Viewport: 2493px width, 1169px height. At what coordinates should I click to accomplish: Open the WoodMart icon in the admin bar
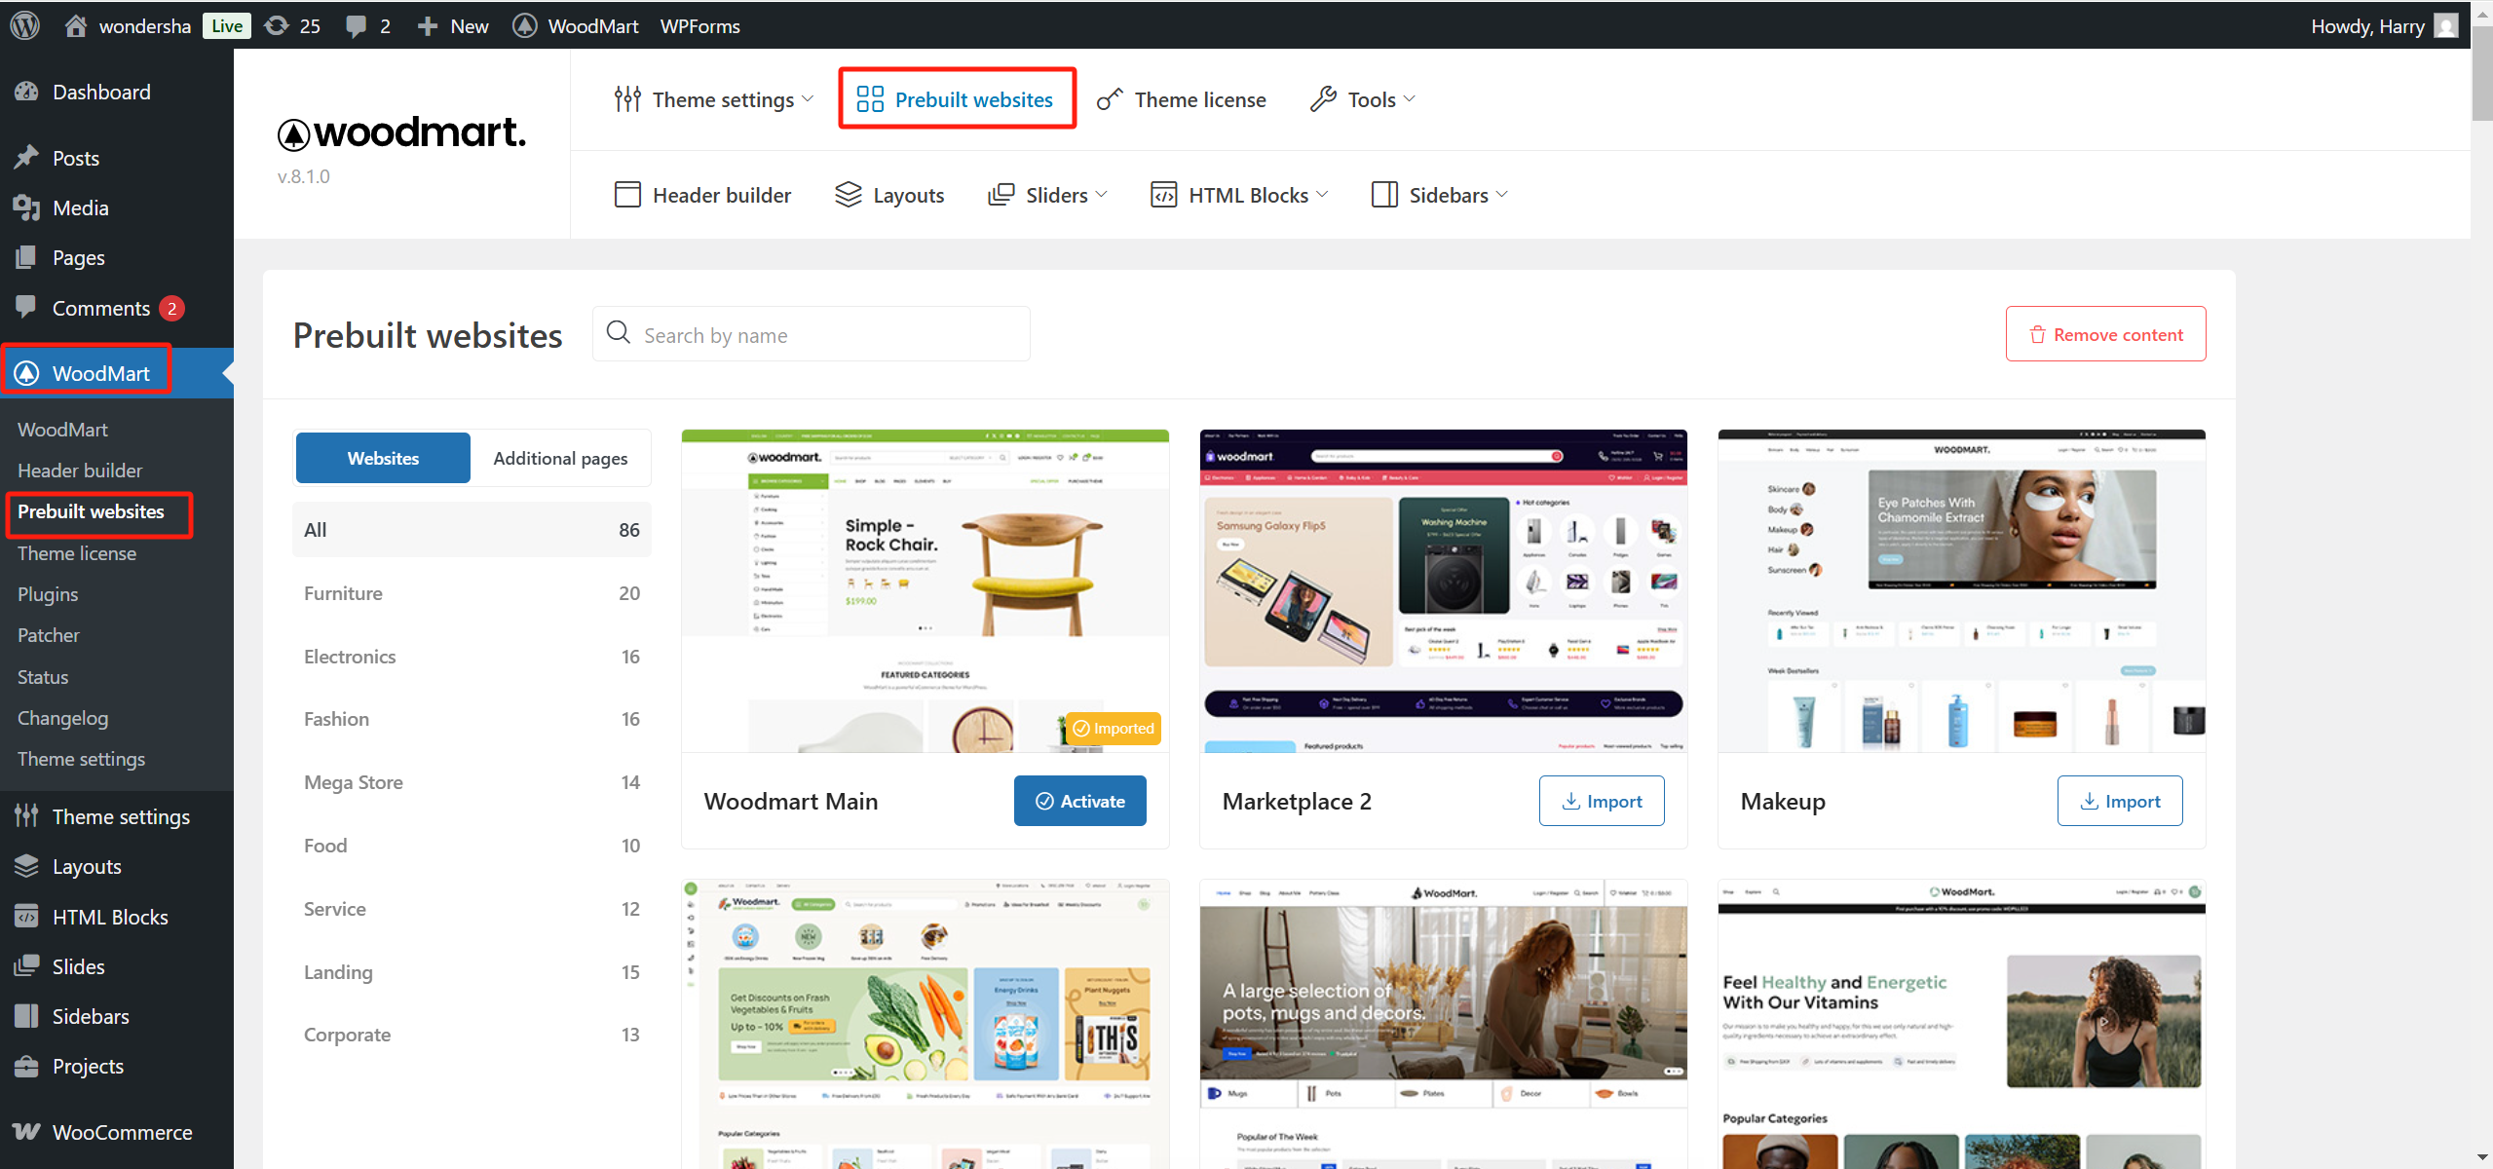524,24
